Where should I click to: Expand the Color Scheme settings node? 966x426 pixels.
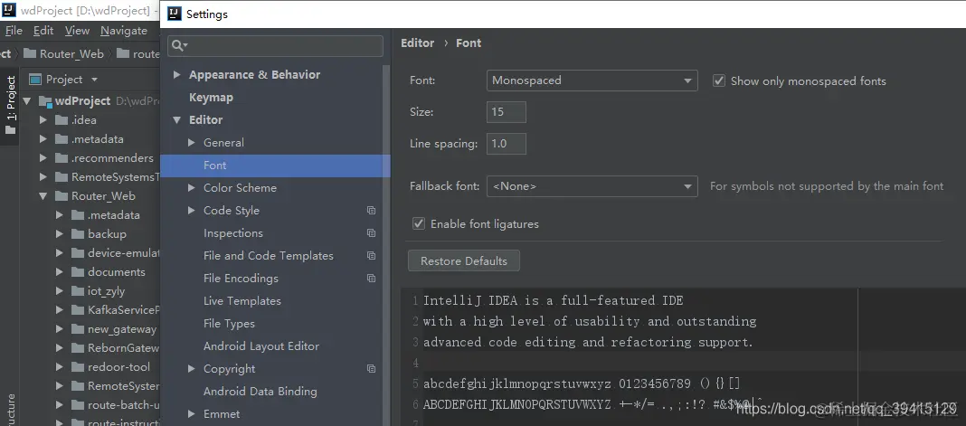pos(191,188)
